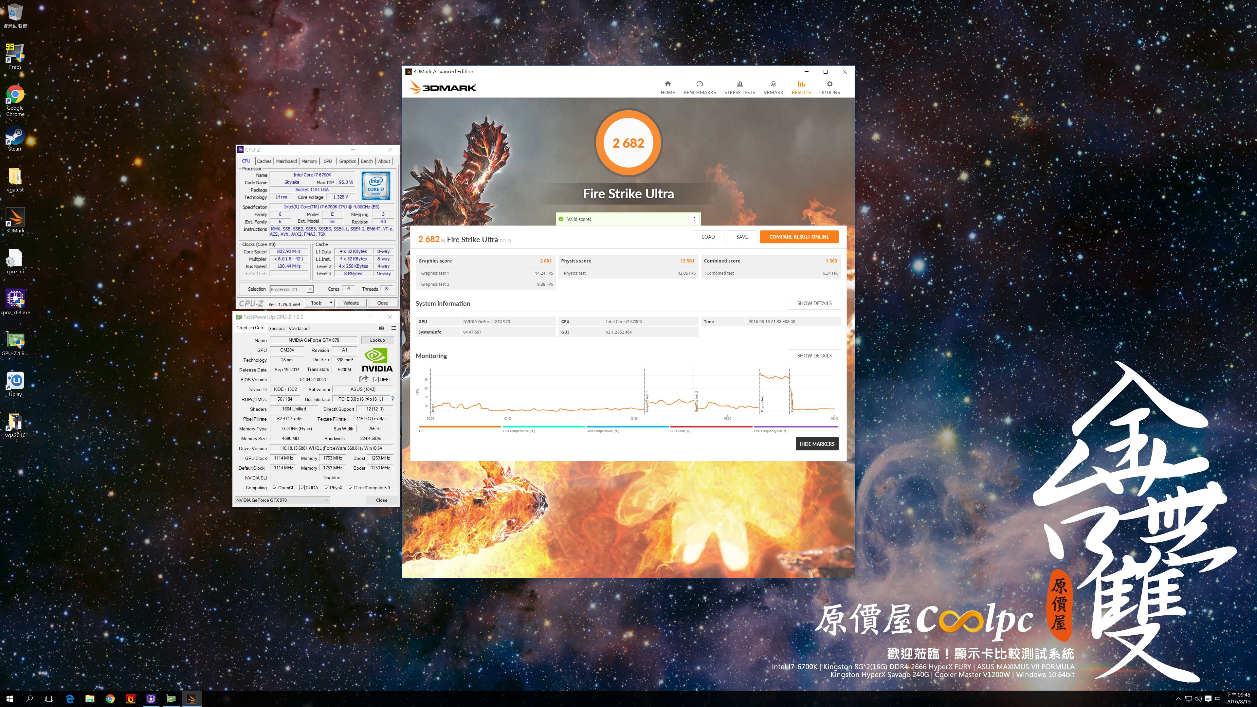Open 3DMark desktop shortcut

coord(15,221)
